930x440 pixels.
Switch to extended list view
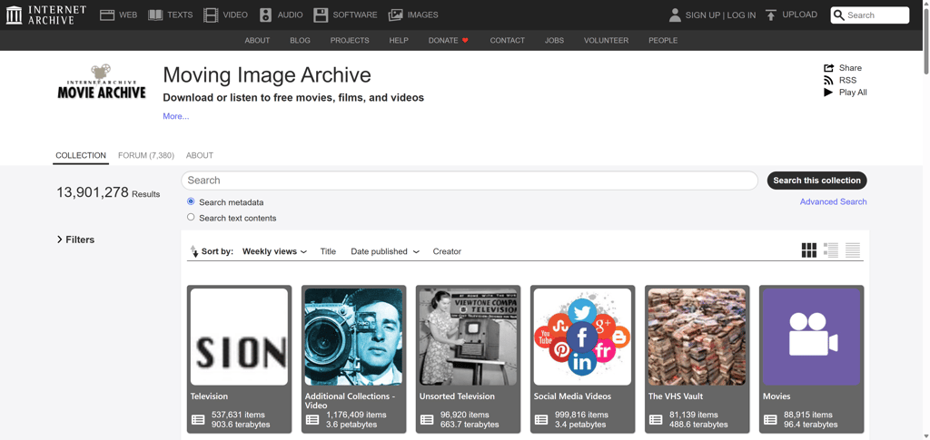tap(831, 250)
